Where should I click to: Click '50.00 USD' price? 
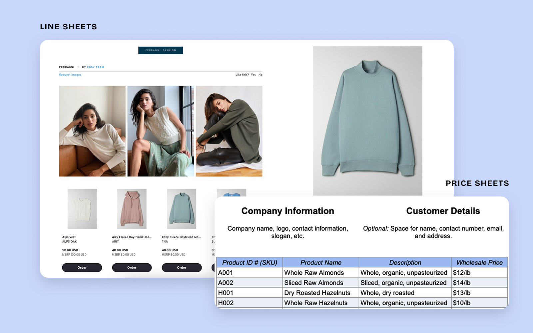pos(70,250)
